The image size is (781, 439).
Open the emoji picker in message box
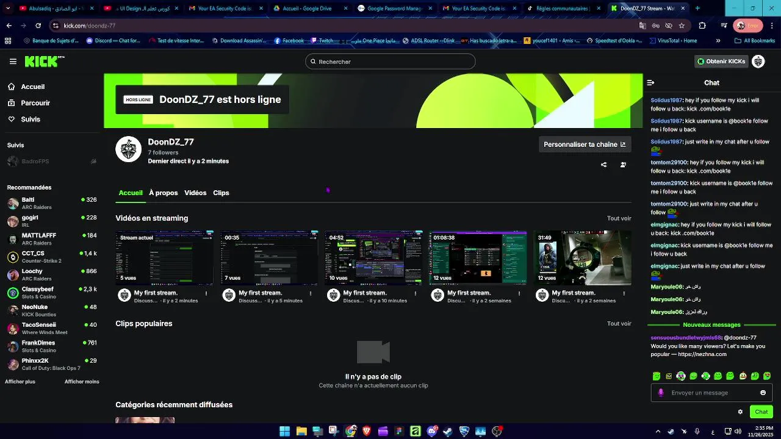(763, 393)
